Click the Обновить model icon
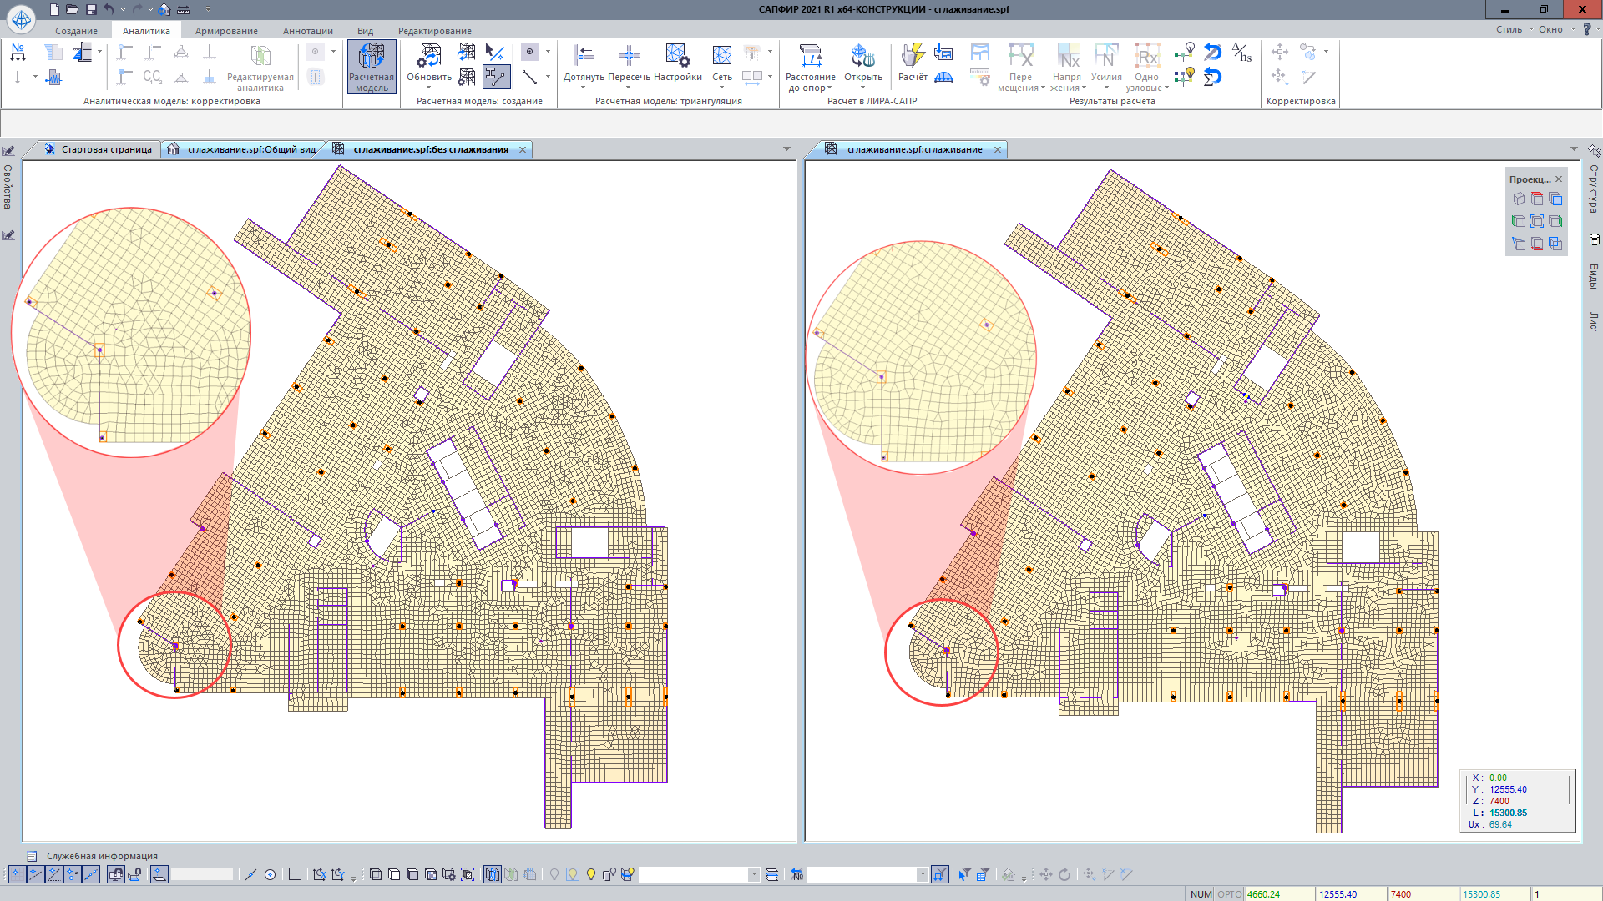 429,57
